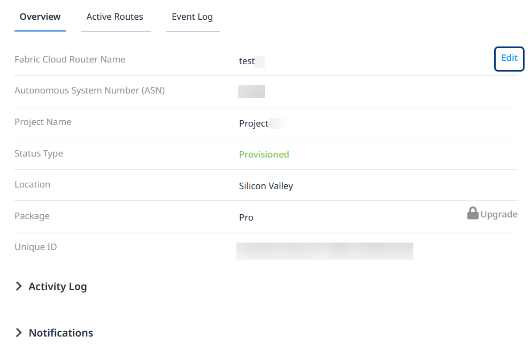Select the blurred ASN value
This screenshot has height=344, width=531.
click(x=251, y=91)
